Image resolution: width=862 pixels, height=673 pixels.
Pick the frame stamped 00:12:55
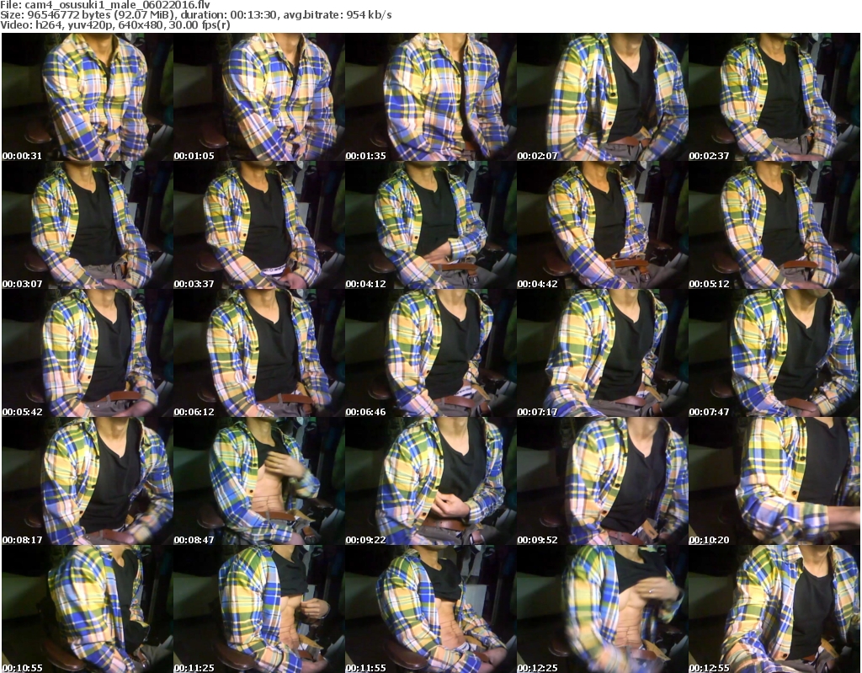tap(774, 609)
